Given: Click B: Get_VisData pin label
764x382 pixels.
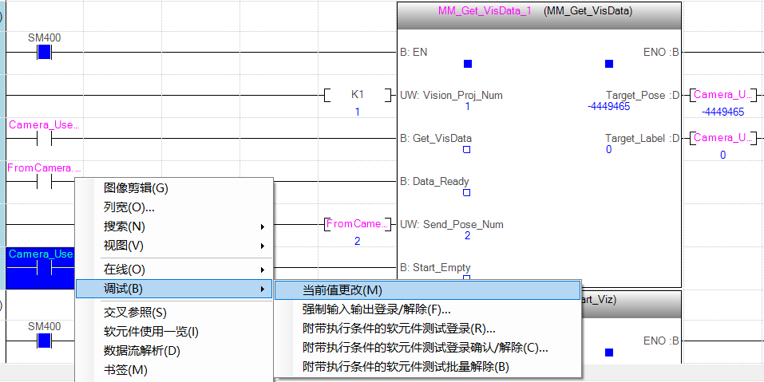Looking at the screenshot, I should 436,138.
